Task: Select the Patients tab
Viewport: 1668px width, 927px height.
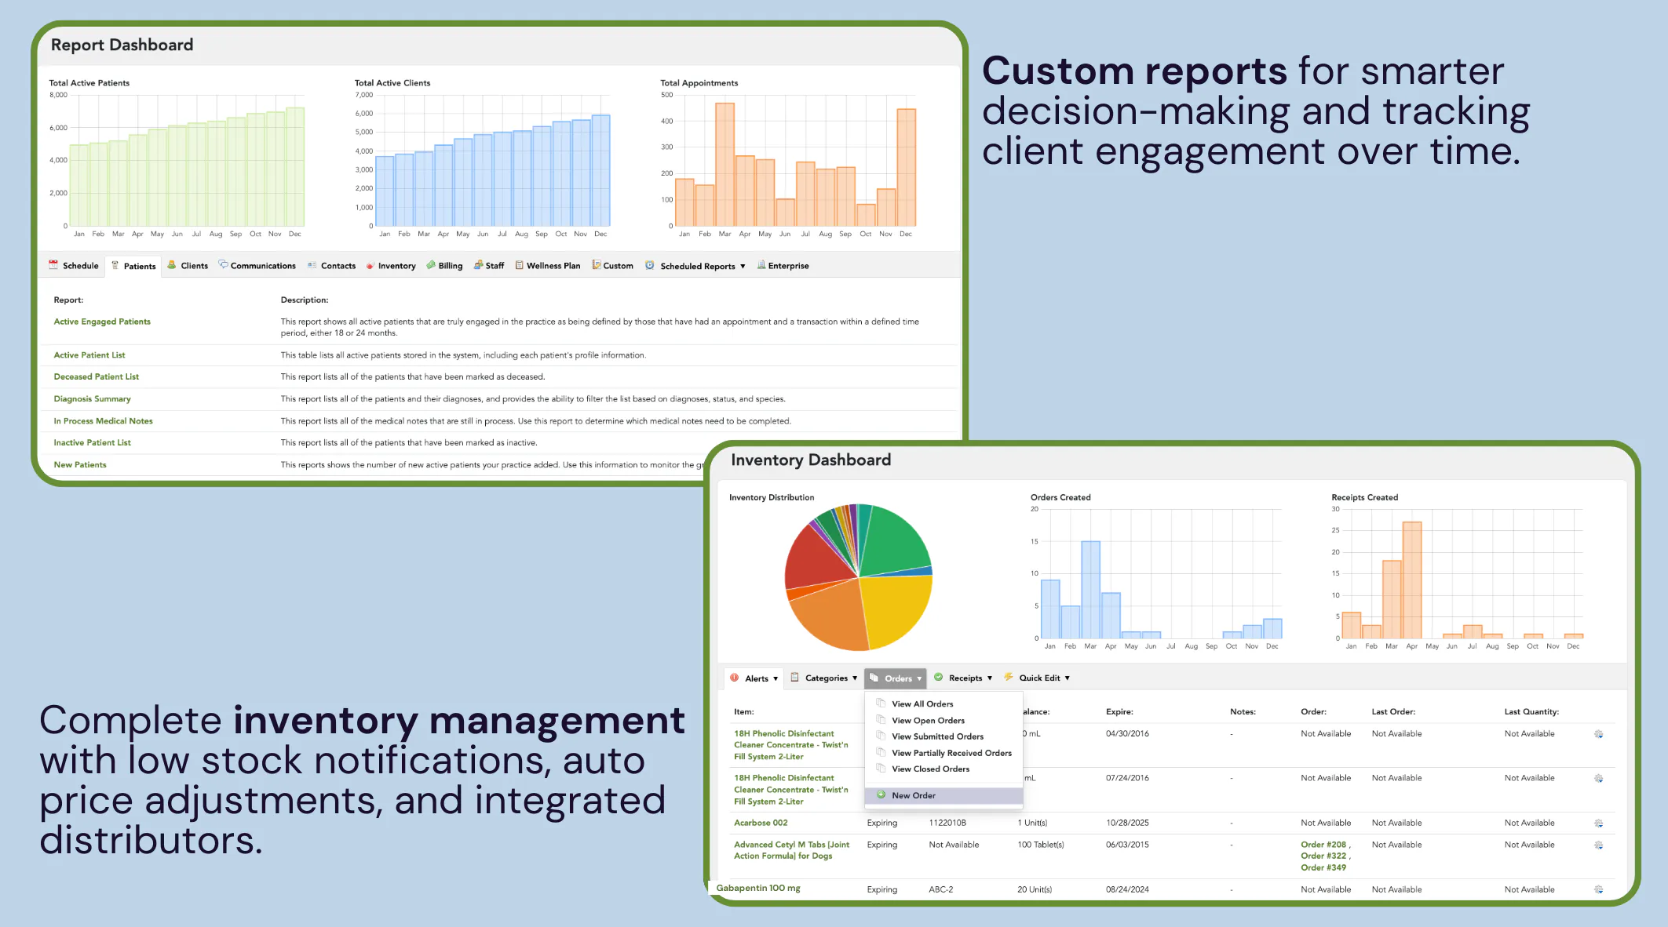Action: 134,267
